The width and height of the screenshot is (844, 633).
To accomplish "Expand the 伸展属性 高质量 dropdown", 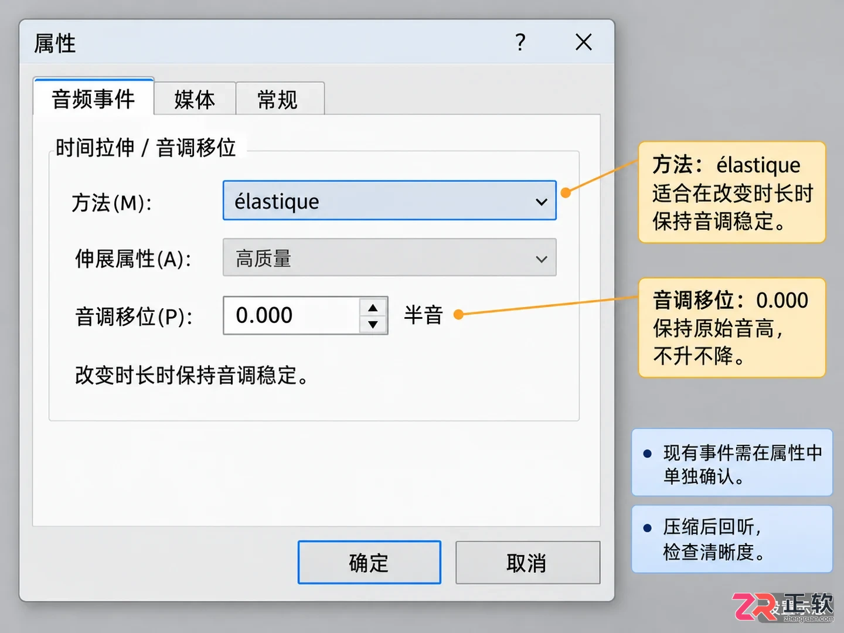I will 389,258.
